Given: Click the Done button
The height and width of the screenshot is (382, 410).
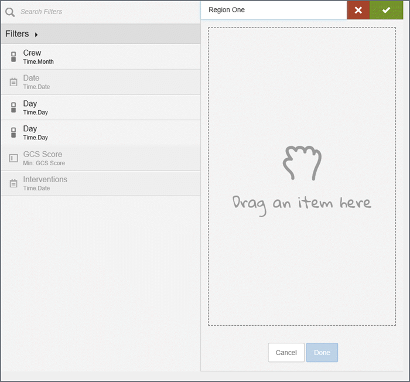Looking at the screenshot, I should [x=322, y=353].
